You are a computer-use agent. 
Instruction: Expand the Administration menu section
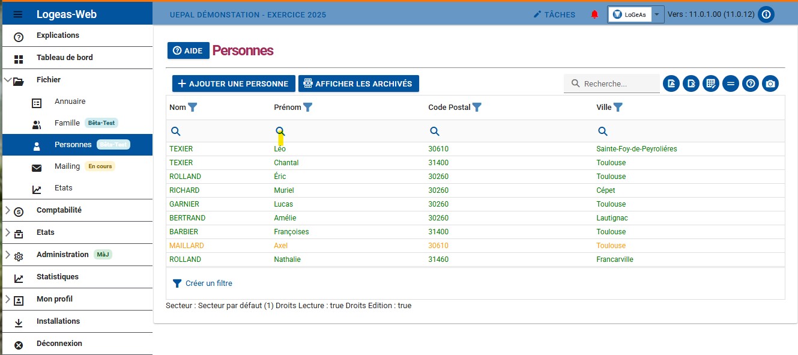[8, 255]
